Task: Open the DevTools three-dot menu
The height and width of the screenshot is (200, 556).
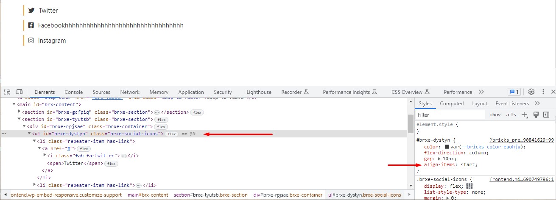Action: point(543,92)
